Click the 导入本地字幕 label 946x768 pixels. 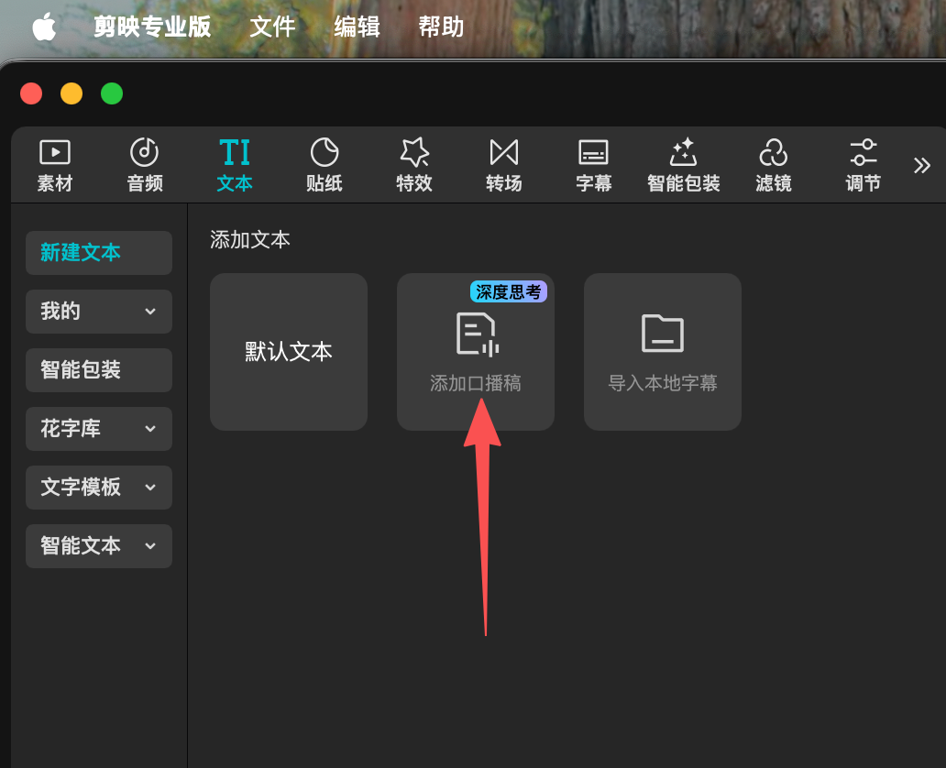pyautogui.click(x=663, y=383)
